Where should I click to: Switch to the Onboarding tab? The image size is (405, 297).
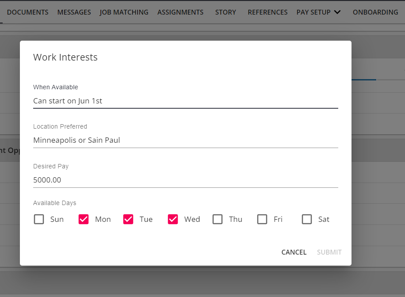[x=375, y=12]
